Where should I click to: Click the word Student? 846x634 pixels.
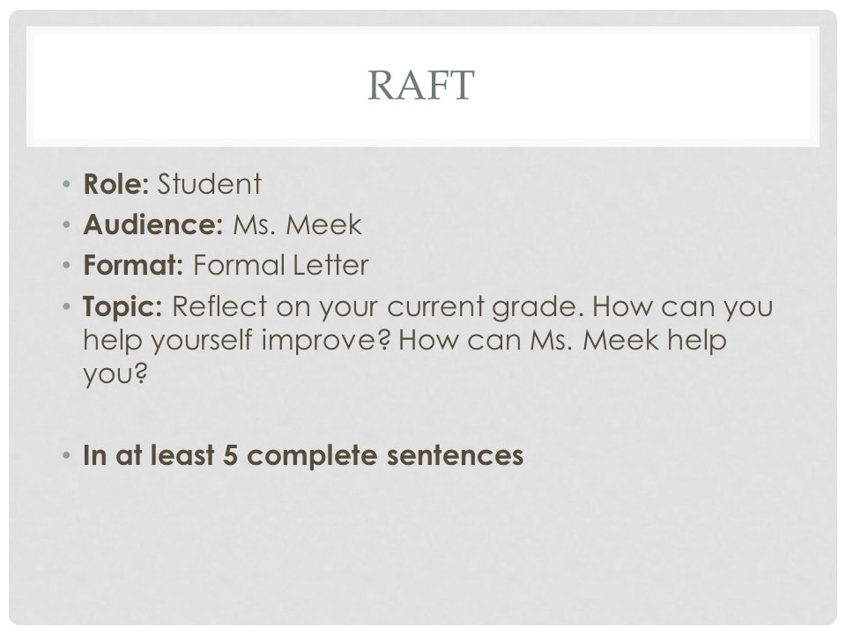click(x=210, y=184)
